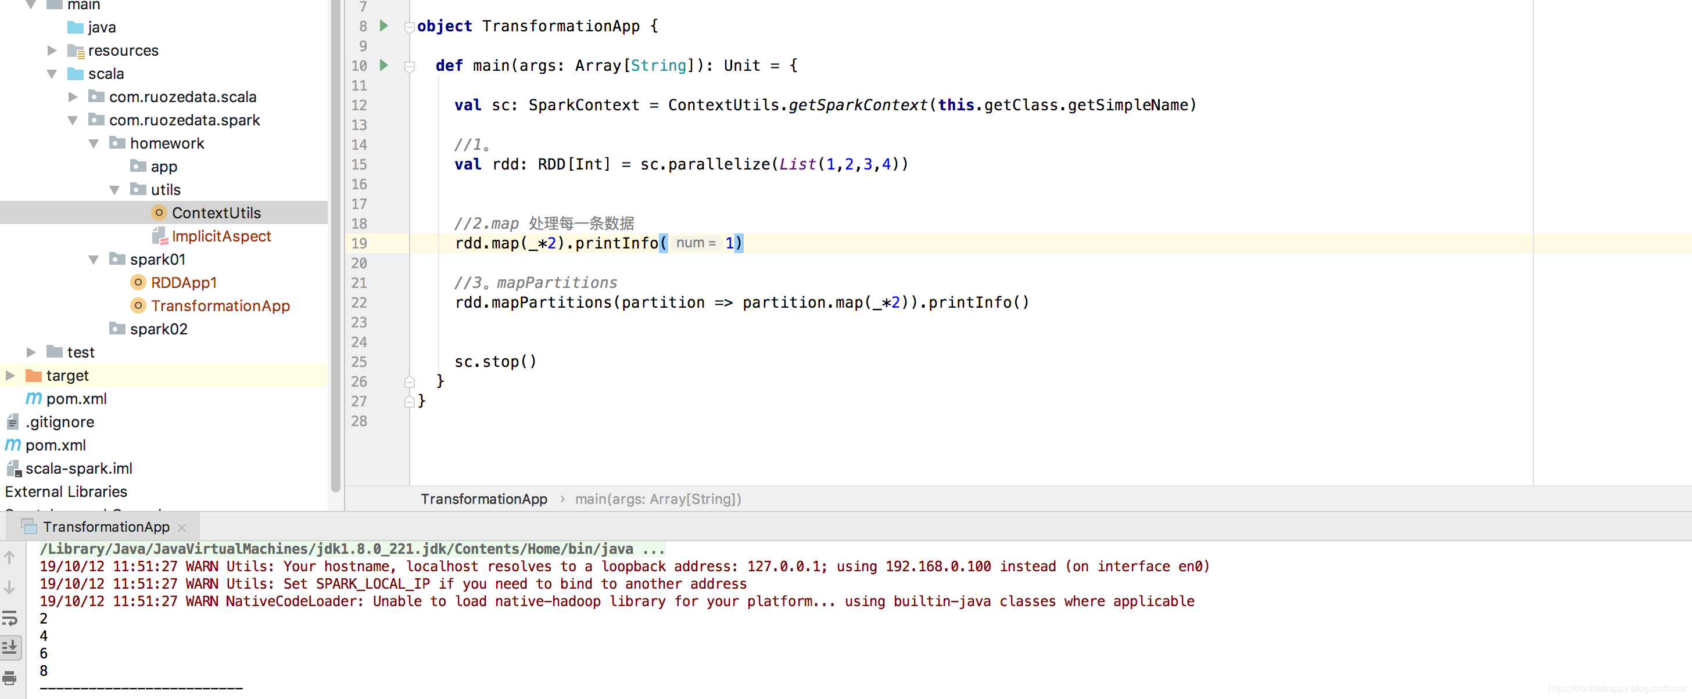Click main(args: Array[String]) breadcrumb
1692x699 pixels.
coord(658,499)
